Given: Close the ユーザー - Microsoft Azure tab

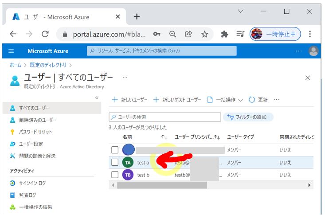Looking at the screenshot, I should point(118,16).
